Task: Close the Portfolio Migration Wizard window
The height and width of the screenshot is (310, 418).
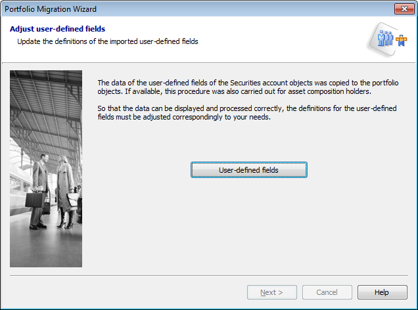Action: [402, 9]
